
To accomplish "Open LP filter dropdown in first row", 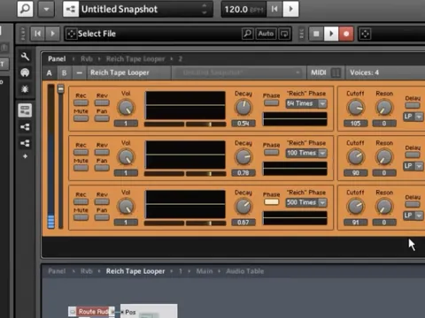I will tap(413, 117).
